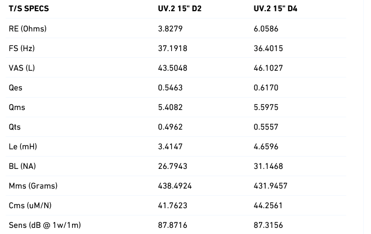Click the T/S SPECS column header
The image size is (371, 234).
click(x=28, y=9)
